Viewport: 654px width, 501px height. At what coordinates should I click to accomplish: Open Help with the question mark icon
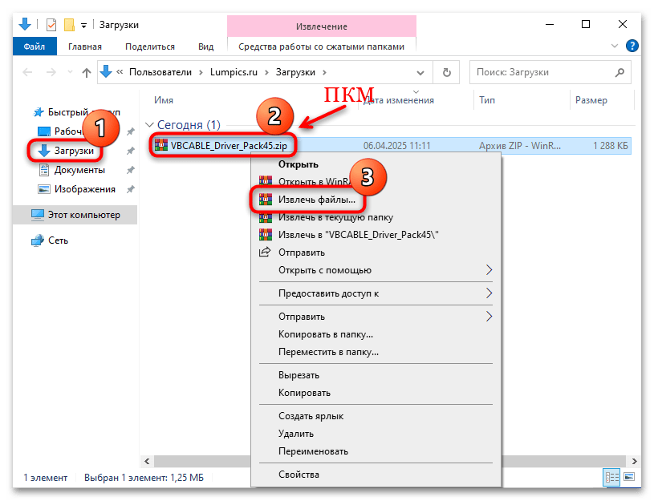[x=632, y=46]
